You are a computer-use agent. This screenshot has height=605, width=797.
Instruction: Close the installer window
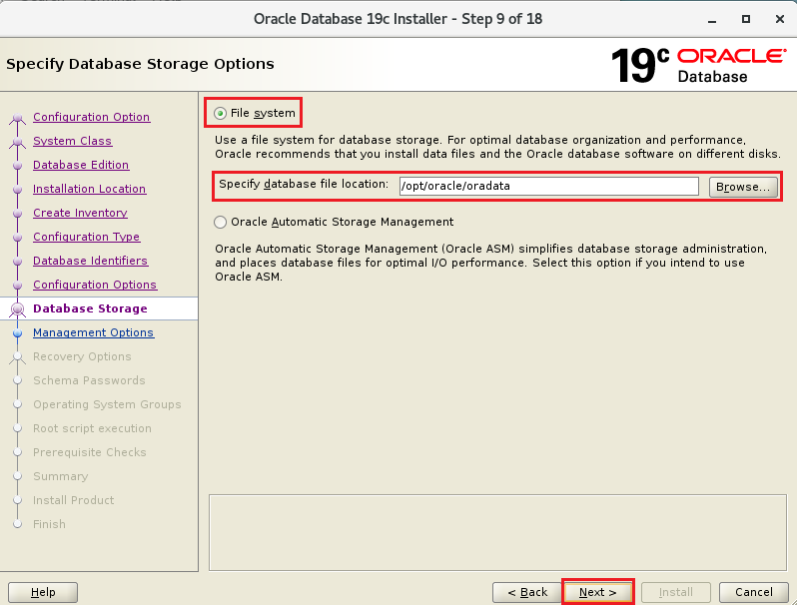(780, 19)
